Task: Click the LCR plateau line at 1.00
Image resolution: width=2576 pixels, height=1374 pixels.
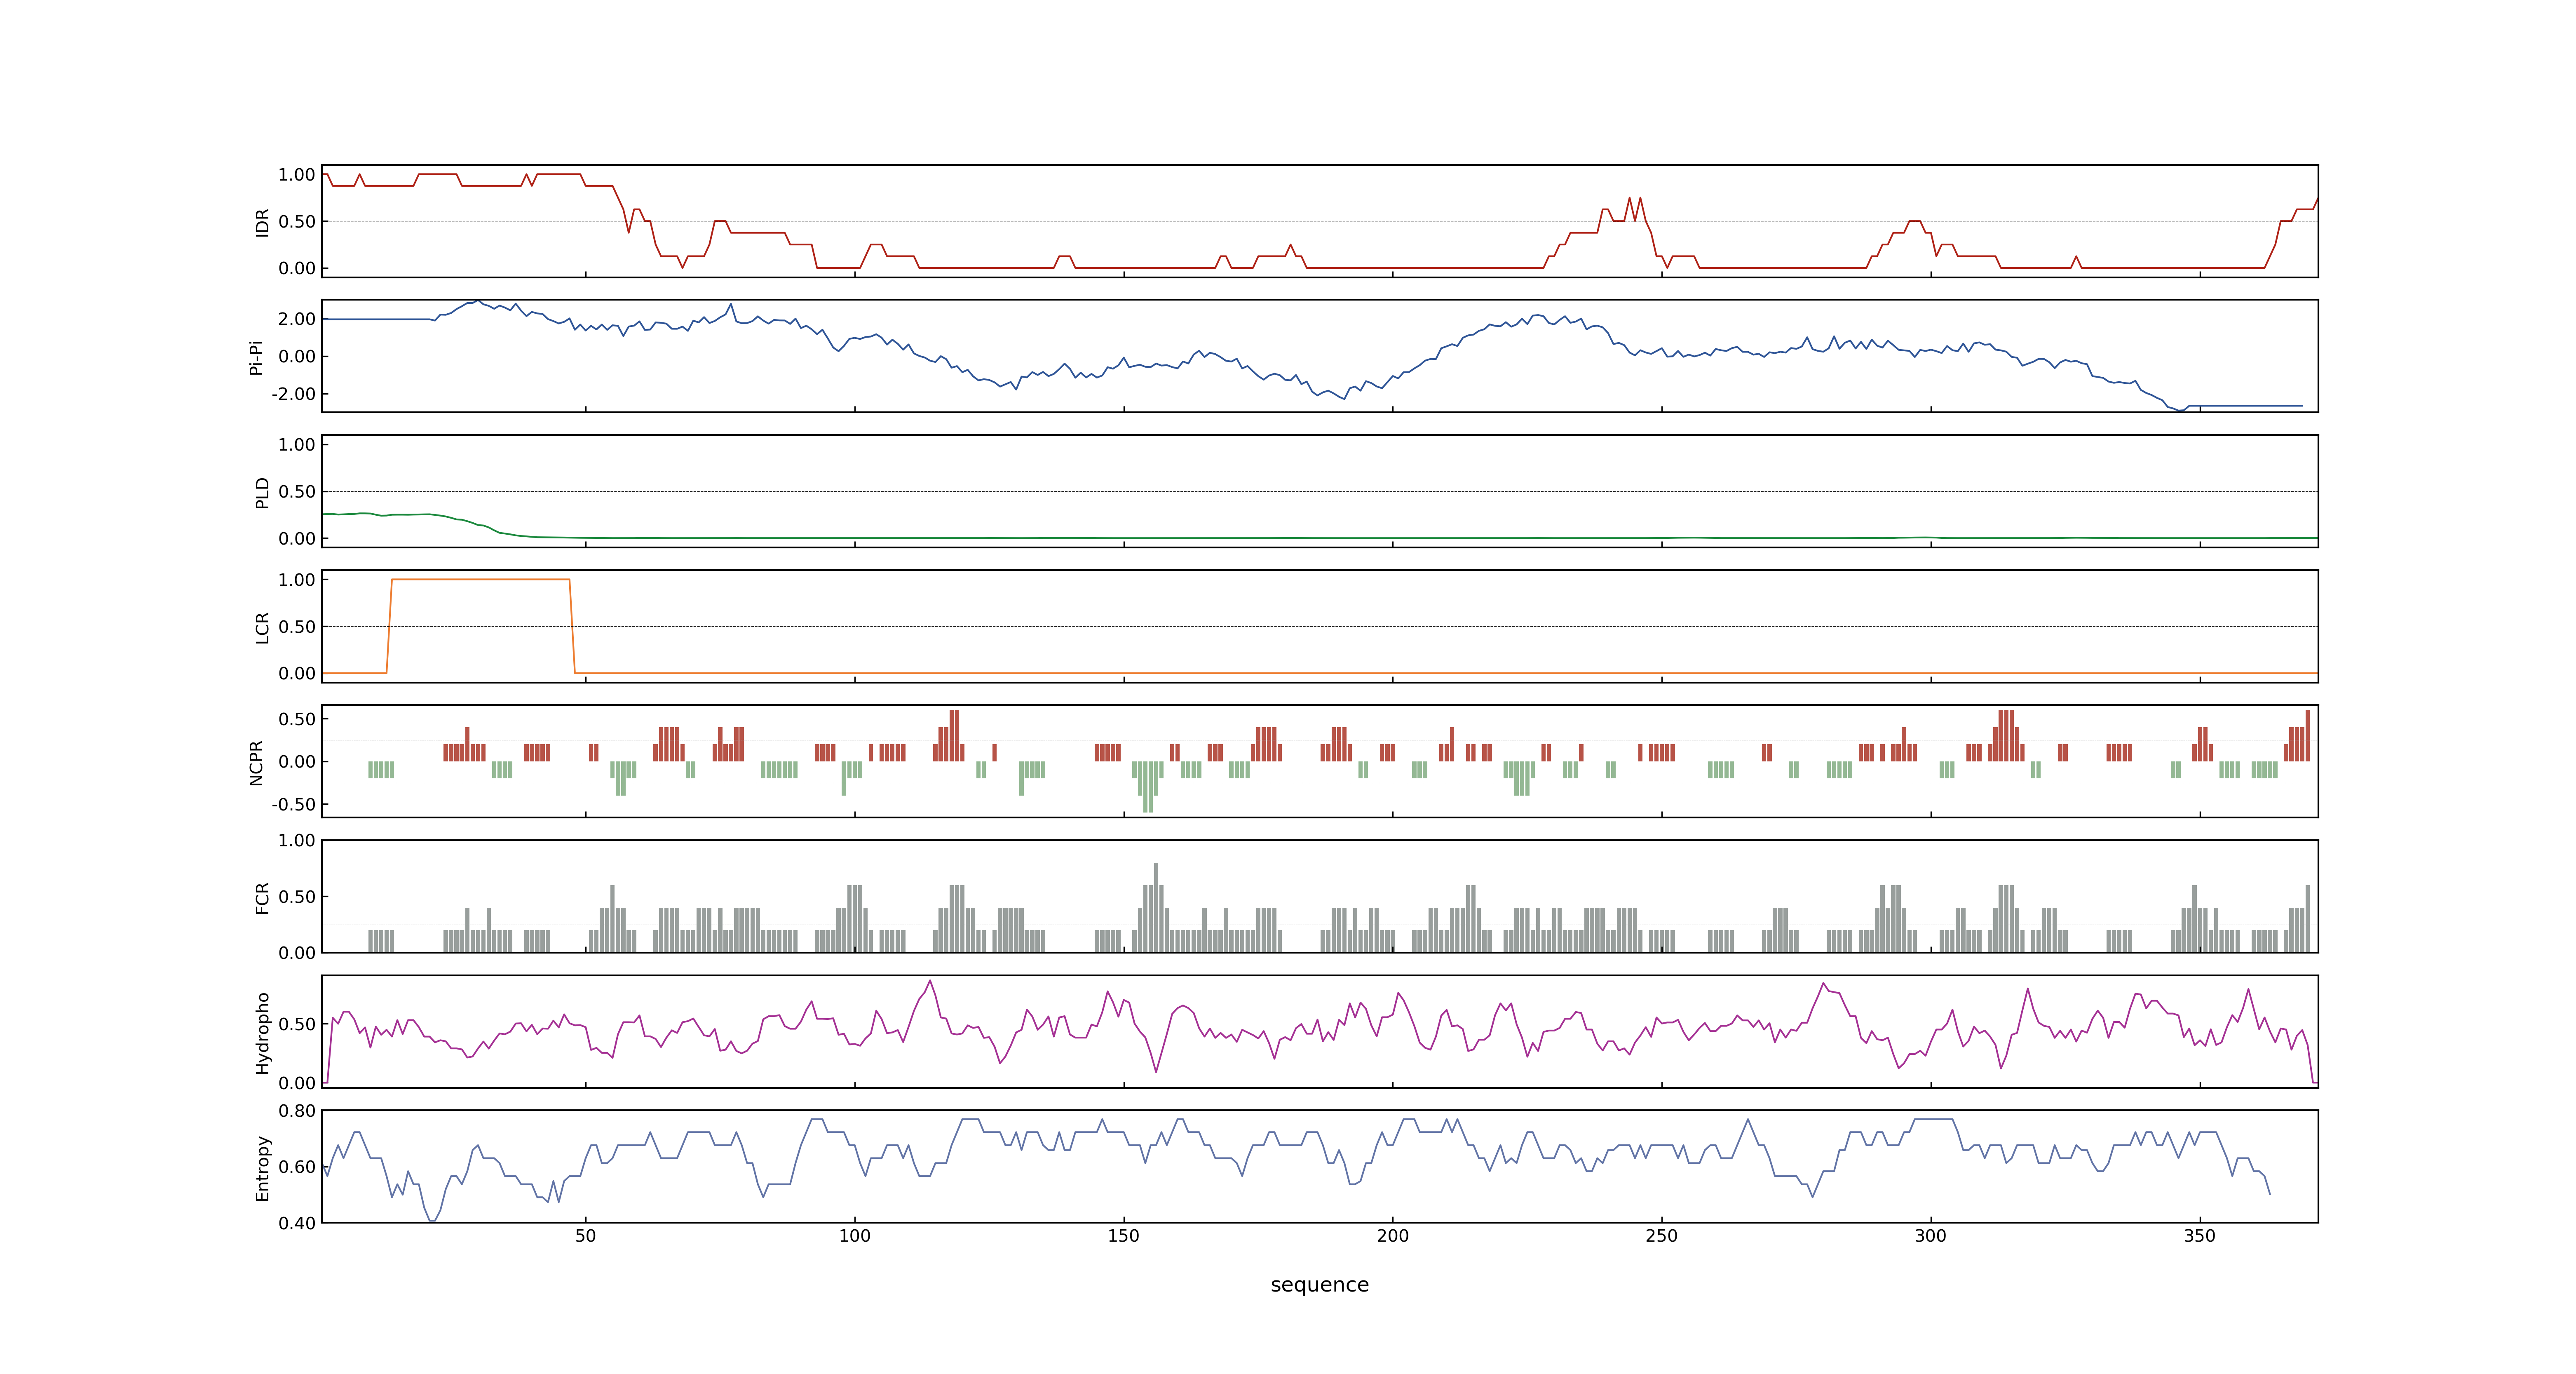Action: click(x=481, y=579)
